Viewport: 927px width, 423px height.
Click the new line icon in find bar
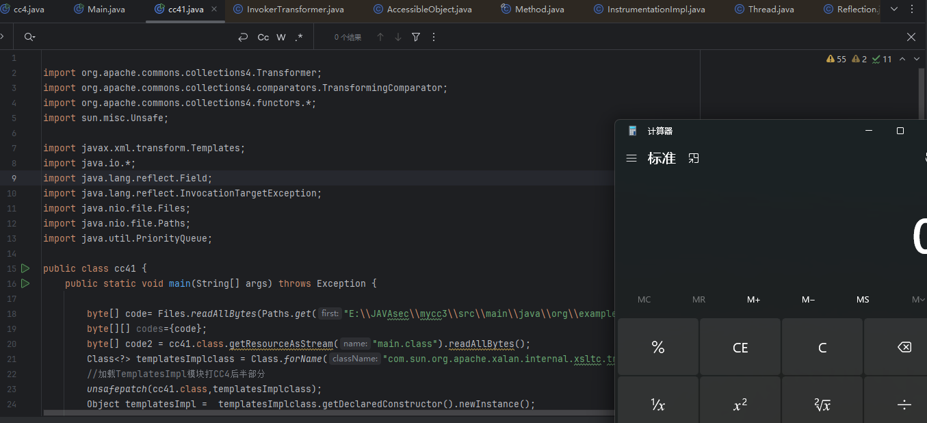[243, 37]
